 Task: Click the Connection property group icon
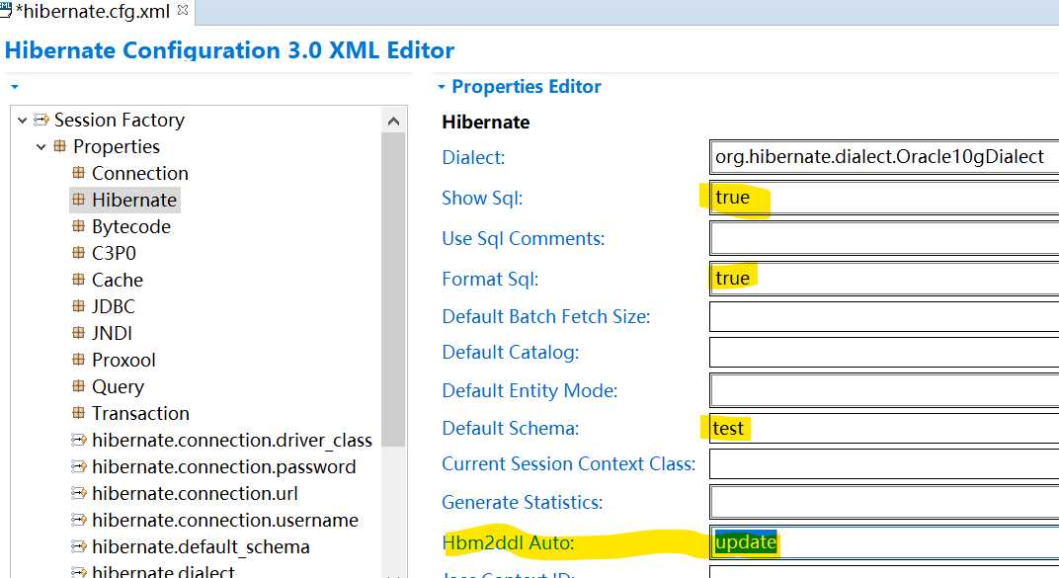(78, 172)
